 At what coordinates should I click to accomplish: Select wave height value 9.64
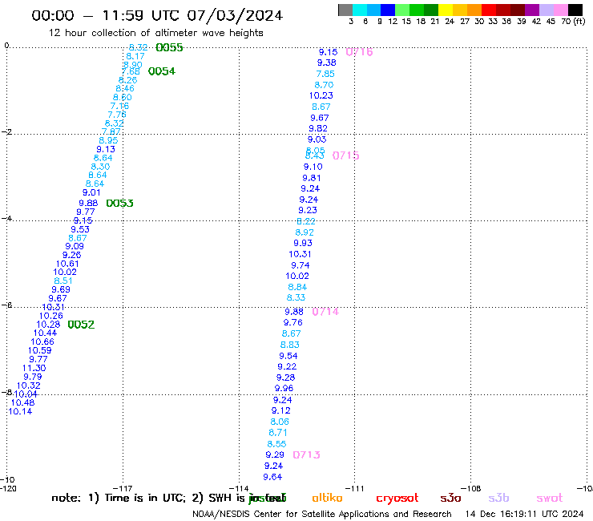(x=272, y=477)
